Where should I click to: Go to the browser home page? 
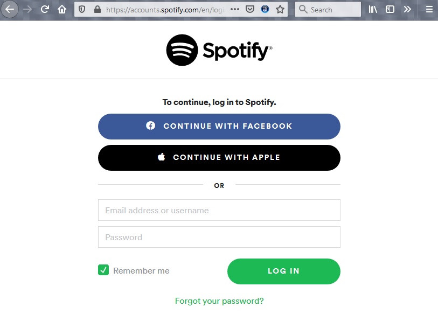pyautogui.click(x=62, y=9)
